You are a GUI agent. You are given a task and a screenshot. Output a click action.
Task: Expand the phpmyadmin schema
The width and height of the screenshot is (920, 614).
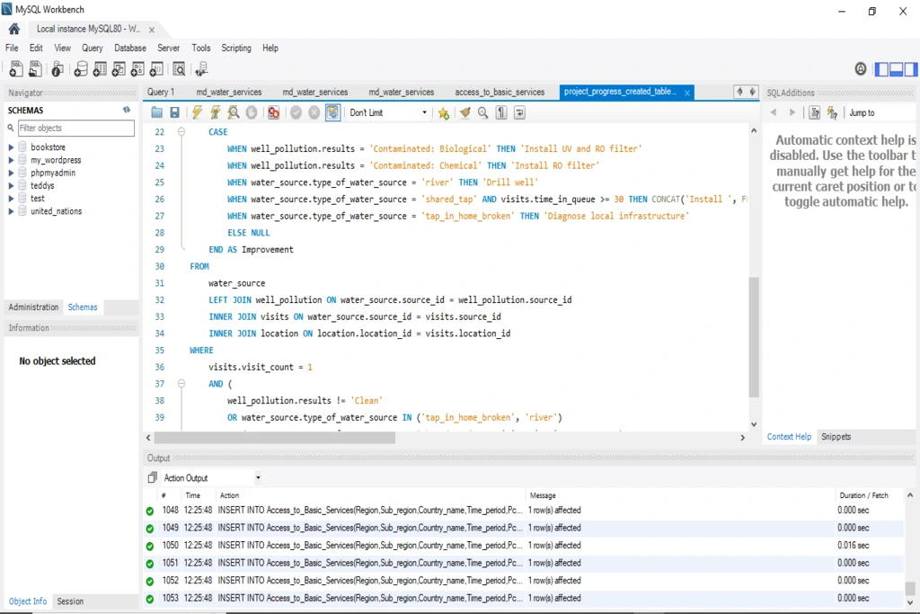point(11,174)
